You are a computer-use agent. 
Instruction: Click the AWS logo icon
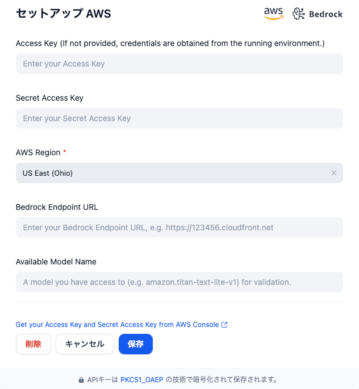pyautogui.click(x=273, y=14)
